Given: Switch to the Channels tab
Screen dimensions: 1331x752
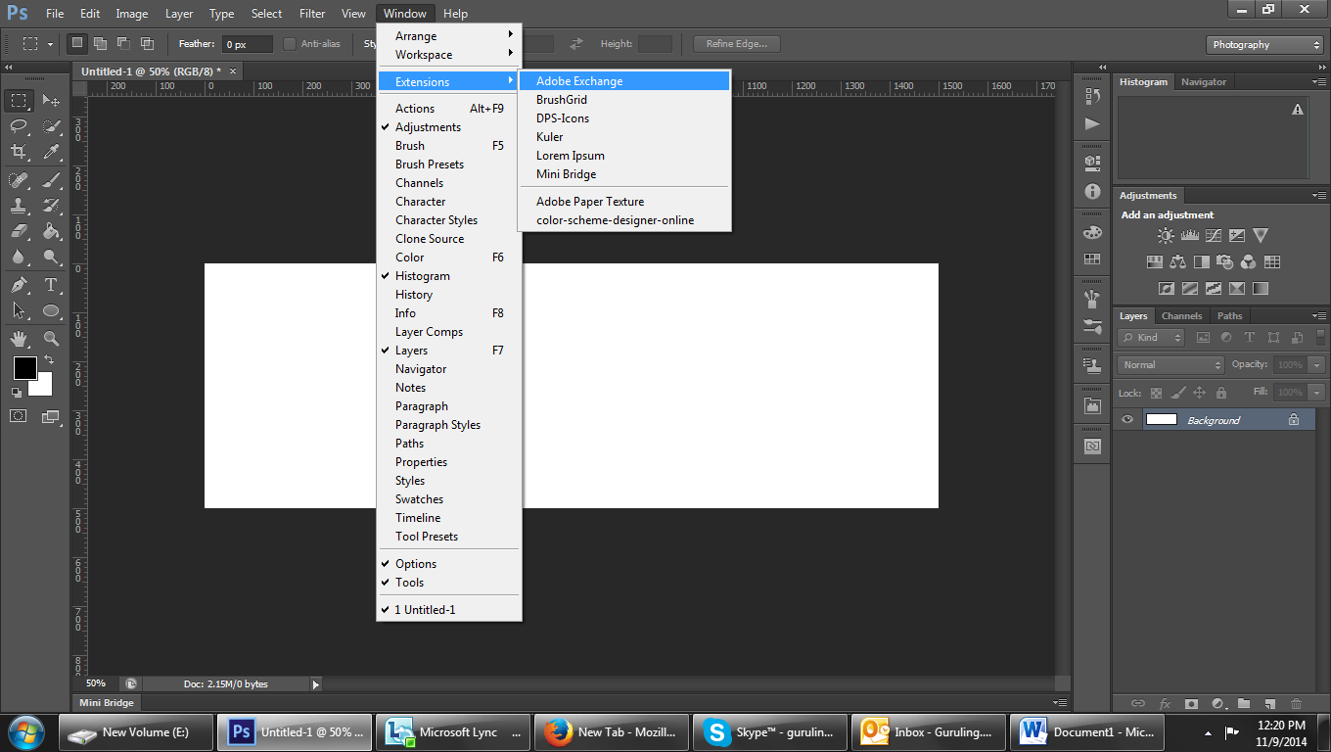Looking at the screenshot, I should click(x=1181, y=316).
